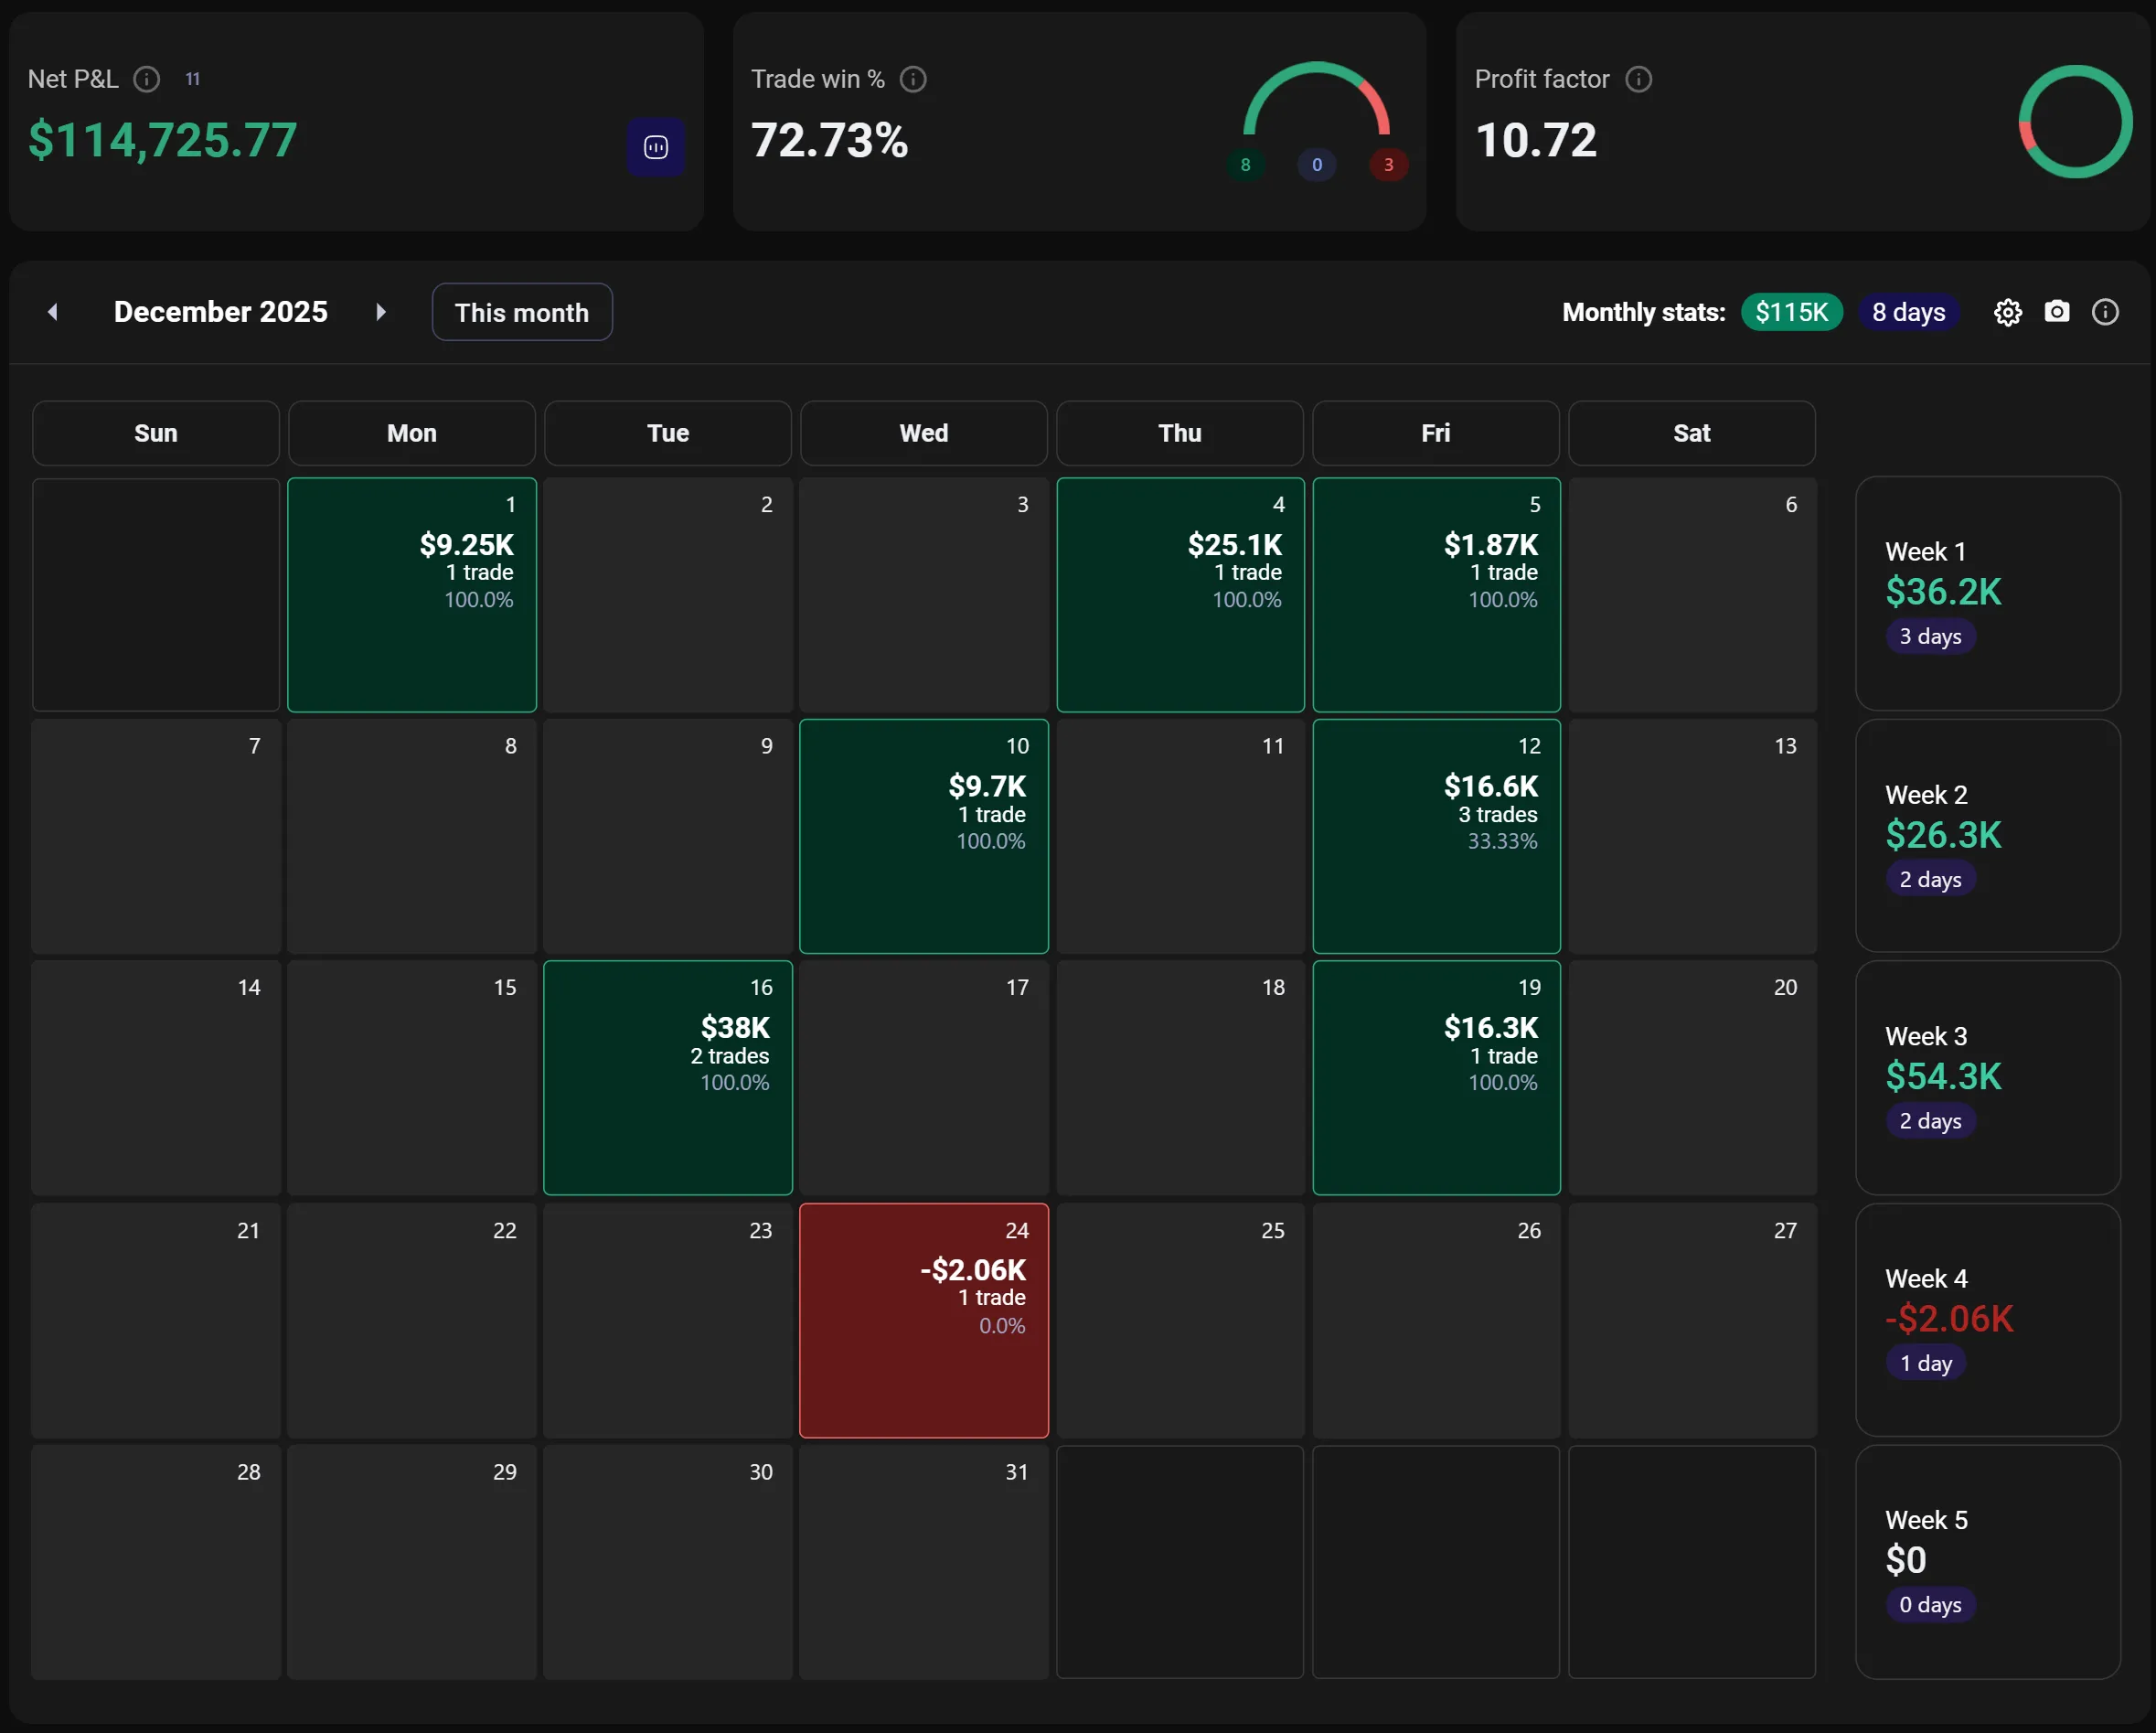Go to previous month arrow
2156x1733 pixels.
point(53,312)
